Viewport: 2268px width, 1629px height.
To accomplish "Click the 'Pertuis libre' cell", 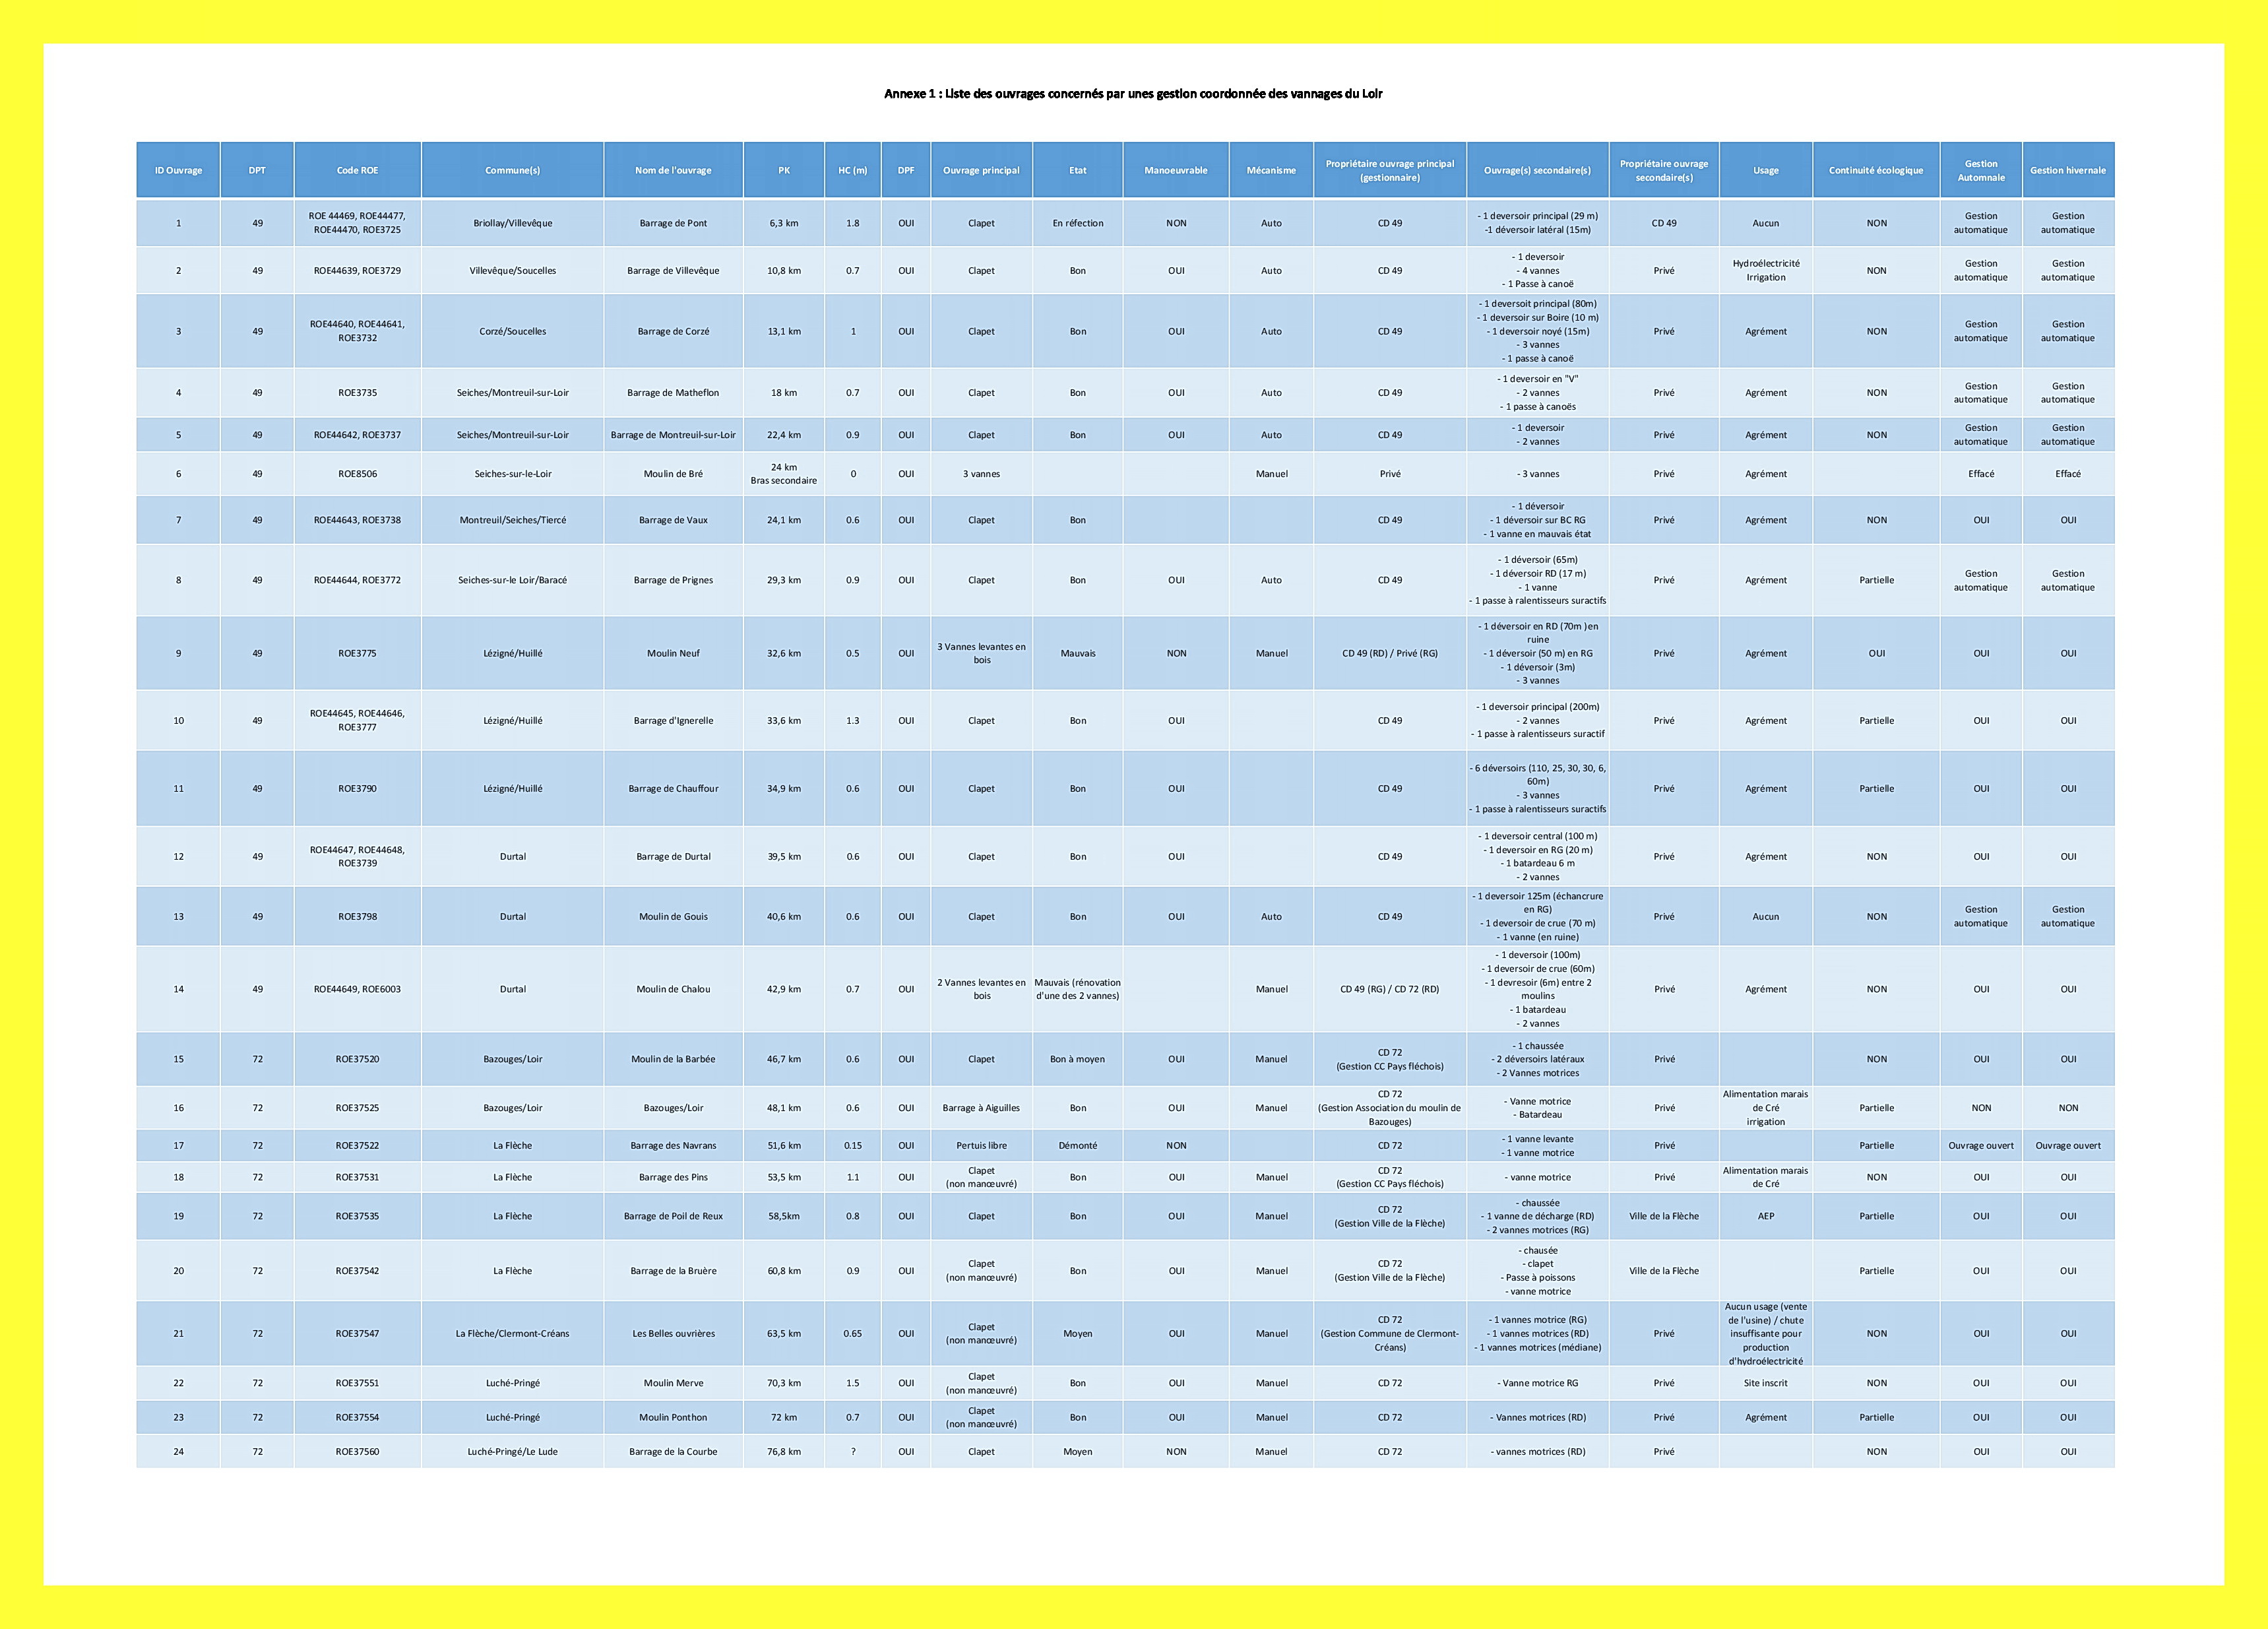I will [981, 1146].
